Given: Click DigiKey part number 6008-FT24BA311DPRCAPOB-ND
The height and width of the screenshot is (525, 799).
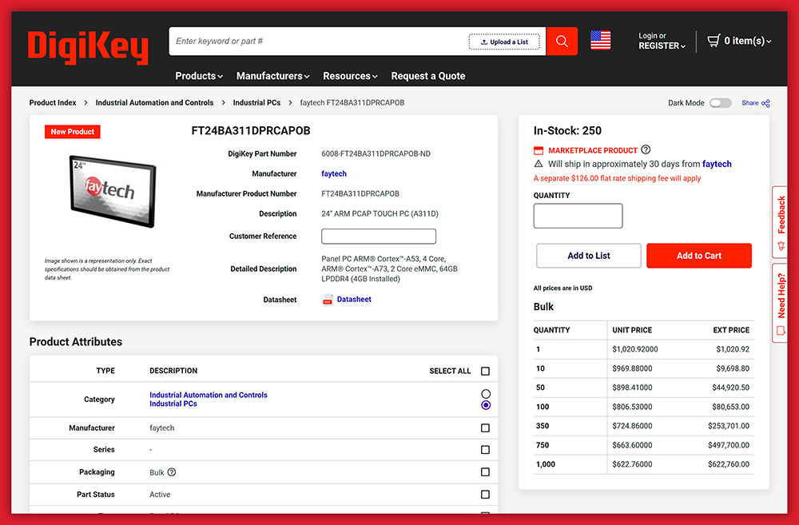Looking at the screenshot, I should click(x=376, y=154).
